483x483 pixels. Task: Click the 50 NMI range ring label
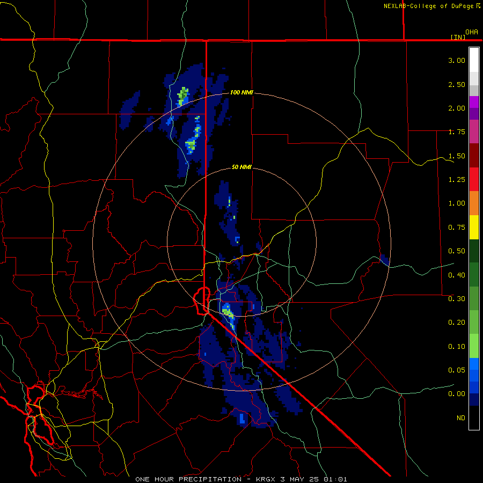coord(241,167)
